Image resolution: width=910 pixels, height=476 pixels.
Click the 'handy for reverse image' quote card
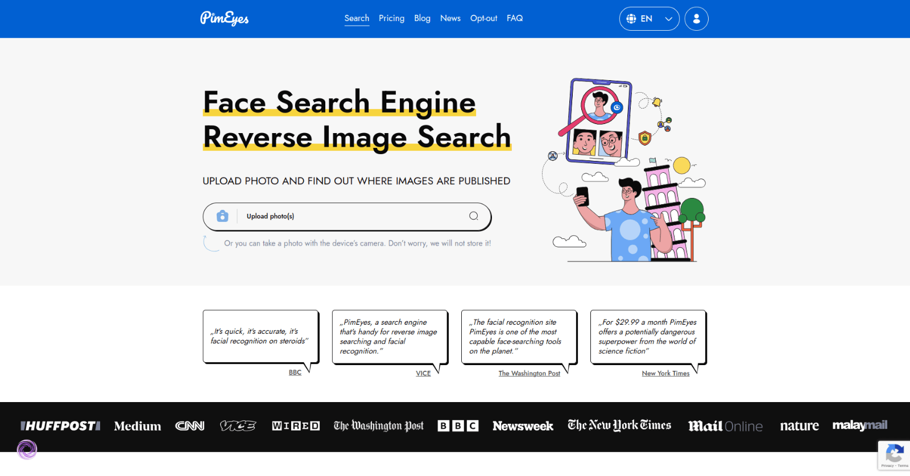(390, 337)
